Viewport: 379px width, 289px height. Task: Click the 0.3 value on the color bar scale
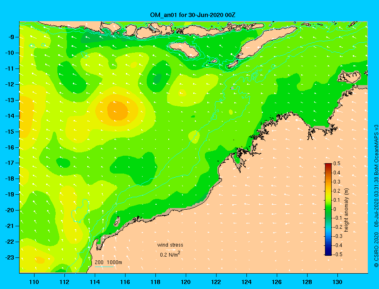pyautogui.click(x=337, y=182)
